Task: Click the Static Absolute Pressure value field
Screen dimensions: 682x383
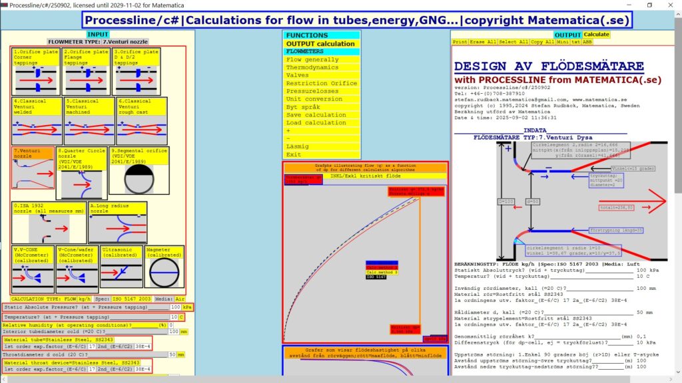Action: click(x=175, y=307)
